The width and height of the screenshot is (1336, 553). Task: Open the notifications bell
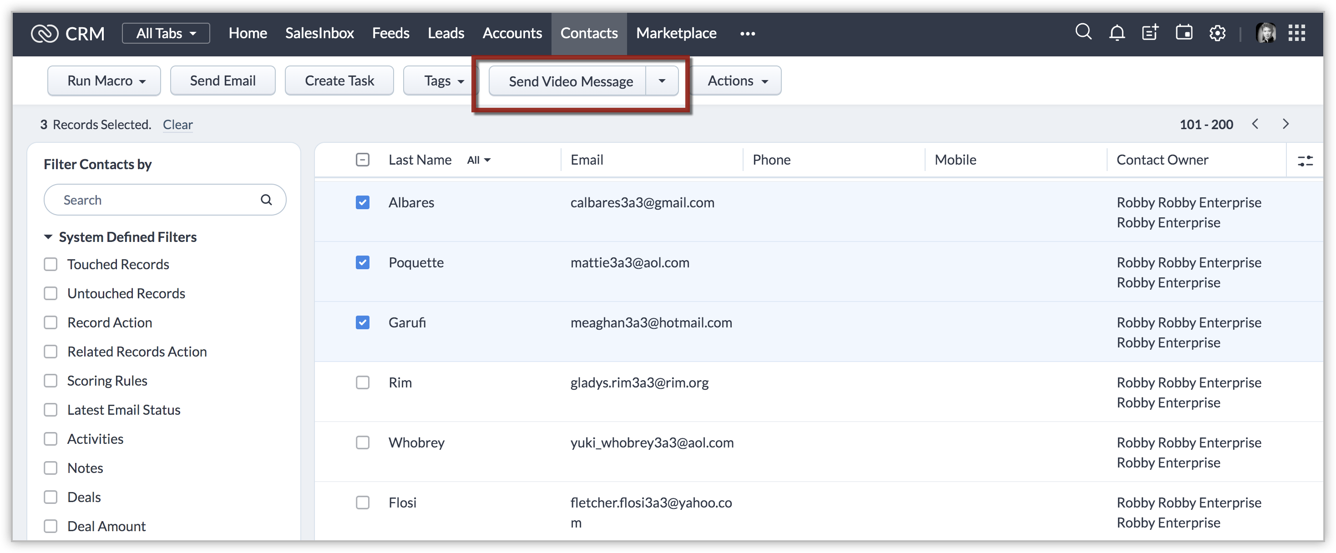click(x=1117, y=33)
